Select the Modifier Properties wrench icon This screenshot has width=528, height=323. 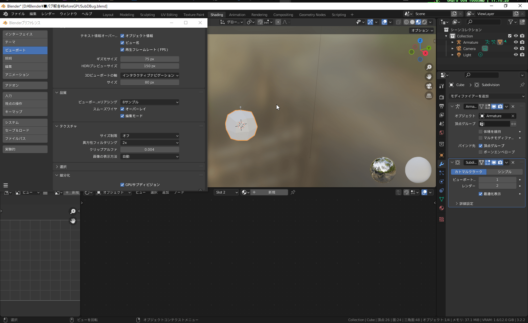(441, 164)
